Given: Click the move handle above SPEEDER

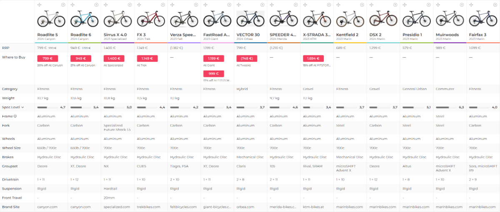Looking at the screenshot, I should click(x=272, y=5).
